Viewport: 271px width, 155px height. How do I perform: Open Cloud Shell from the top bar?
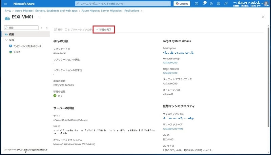196,4
